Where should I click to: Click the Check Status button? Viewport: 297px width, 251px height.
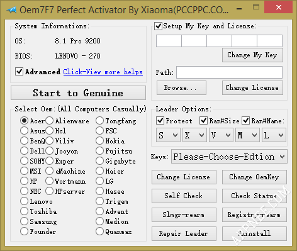[254, 196]
